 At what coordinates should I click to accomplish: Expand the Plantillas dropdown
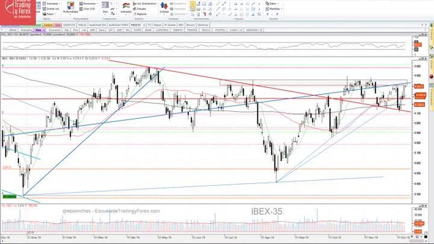[x=274, y=9]
